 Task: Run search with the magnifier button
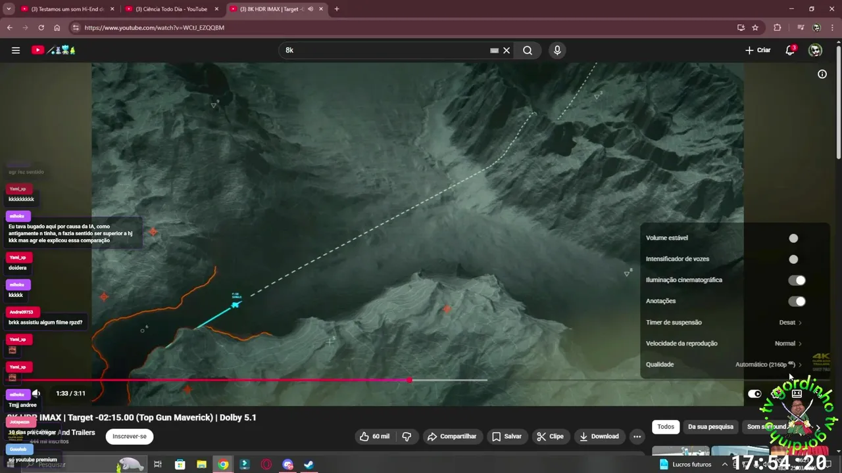click(528, 50)
